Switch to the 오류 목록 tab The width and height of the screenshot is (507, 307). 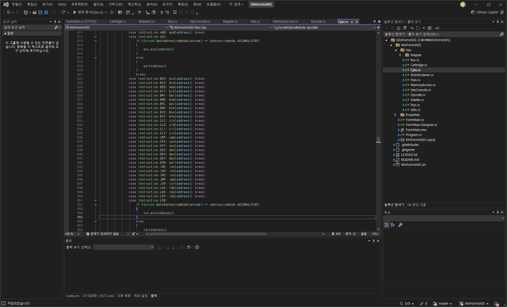coord(124,296)
